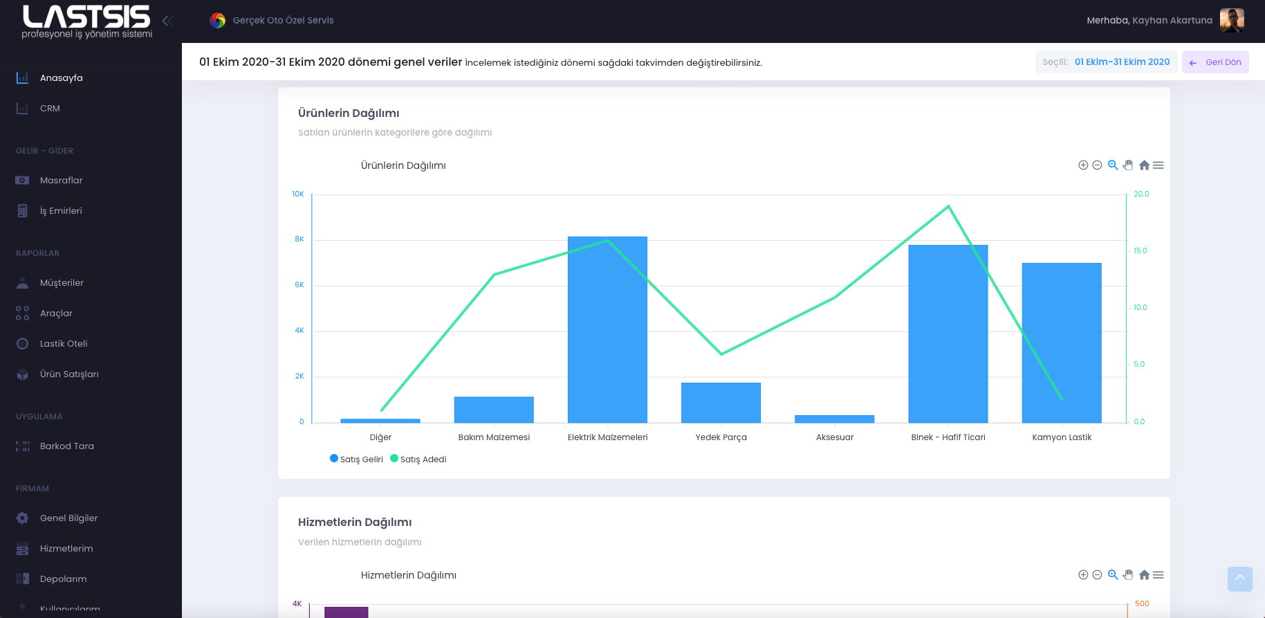
Task: Enable panning on Hizmetlerin Dağılımı chart
Action: coord(1128,574)
